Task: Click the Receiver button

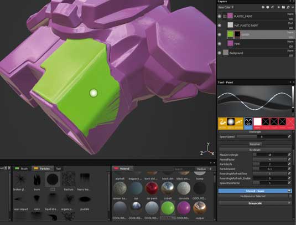Action: click(255, 144)
